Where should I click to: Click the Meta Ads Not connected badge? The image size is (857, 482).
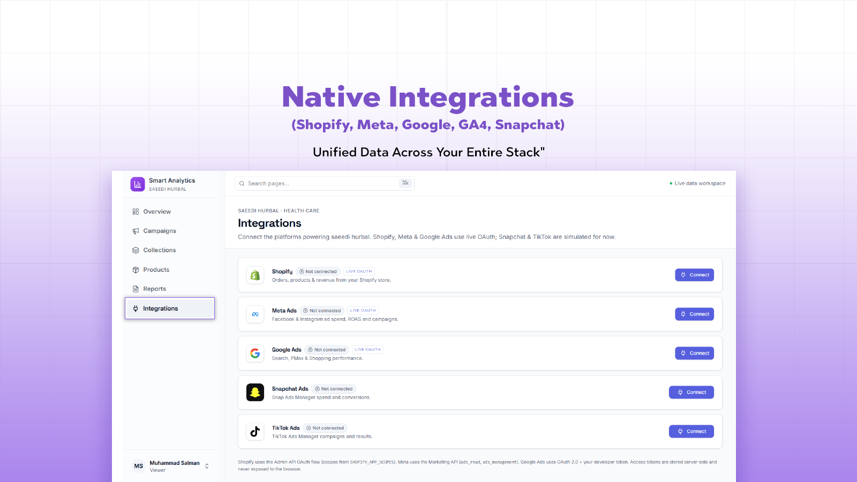[x=322, y=311]
